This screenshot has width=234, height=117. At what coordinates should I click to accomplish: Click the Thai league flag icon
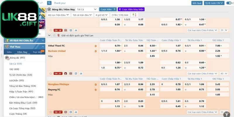(58, 35)
